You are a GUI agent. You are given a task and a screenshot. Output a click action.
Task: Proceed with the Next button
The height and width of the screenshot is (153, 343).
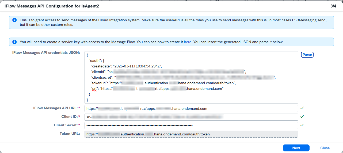pos(296,148)
